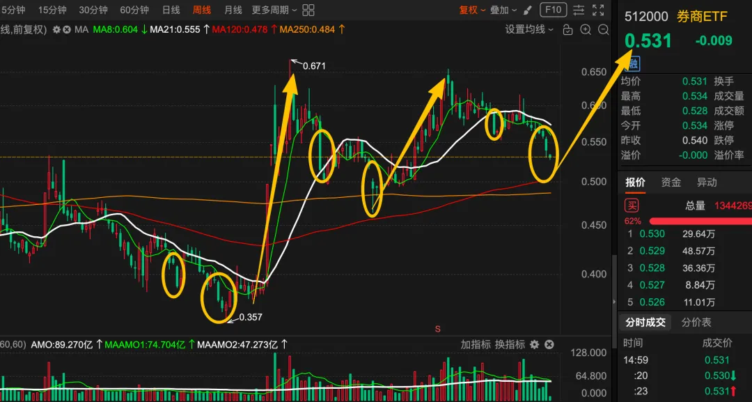The height and width of the screenshot is (402, 752).
Task: Click the :20 trade row
Action: click(x=686, y=376)
